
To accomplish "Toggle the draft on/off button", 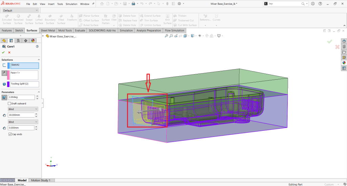I will point(4,98).
